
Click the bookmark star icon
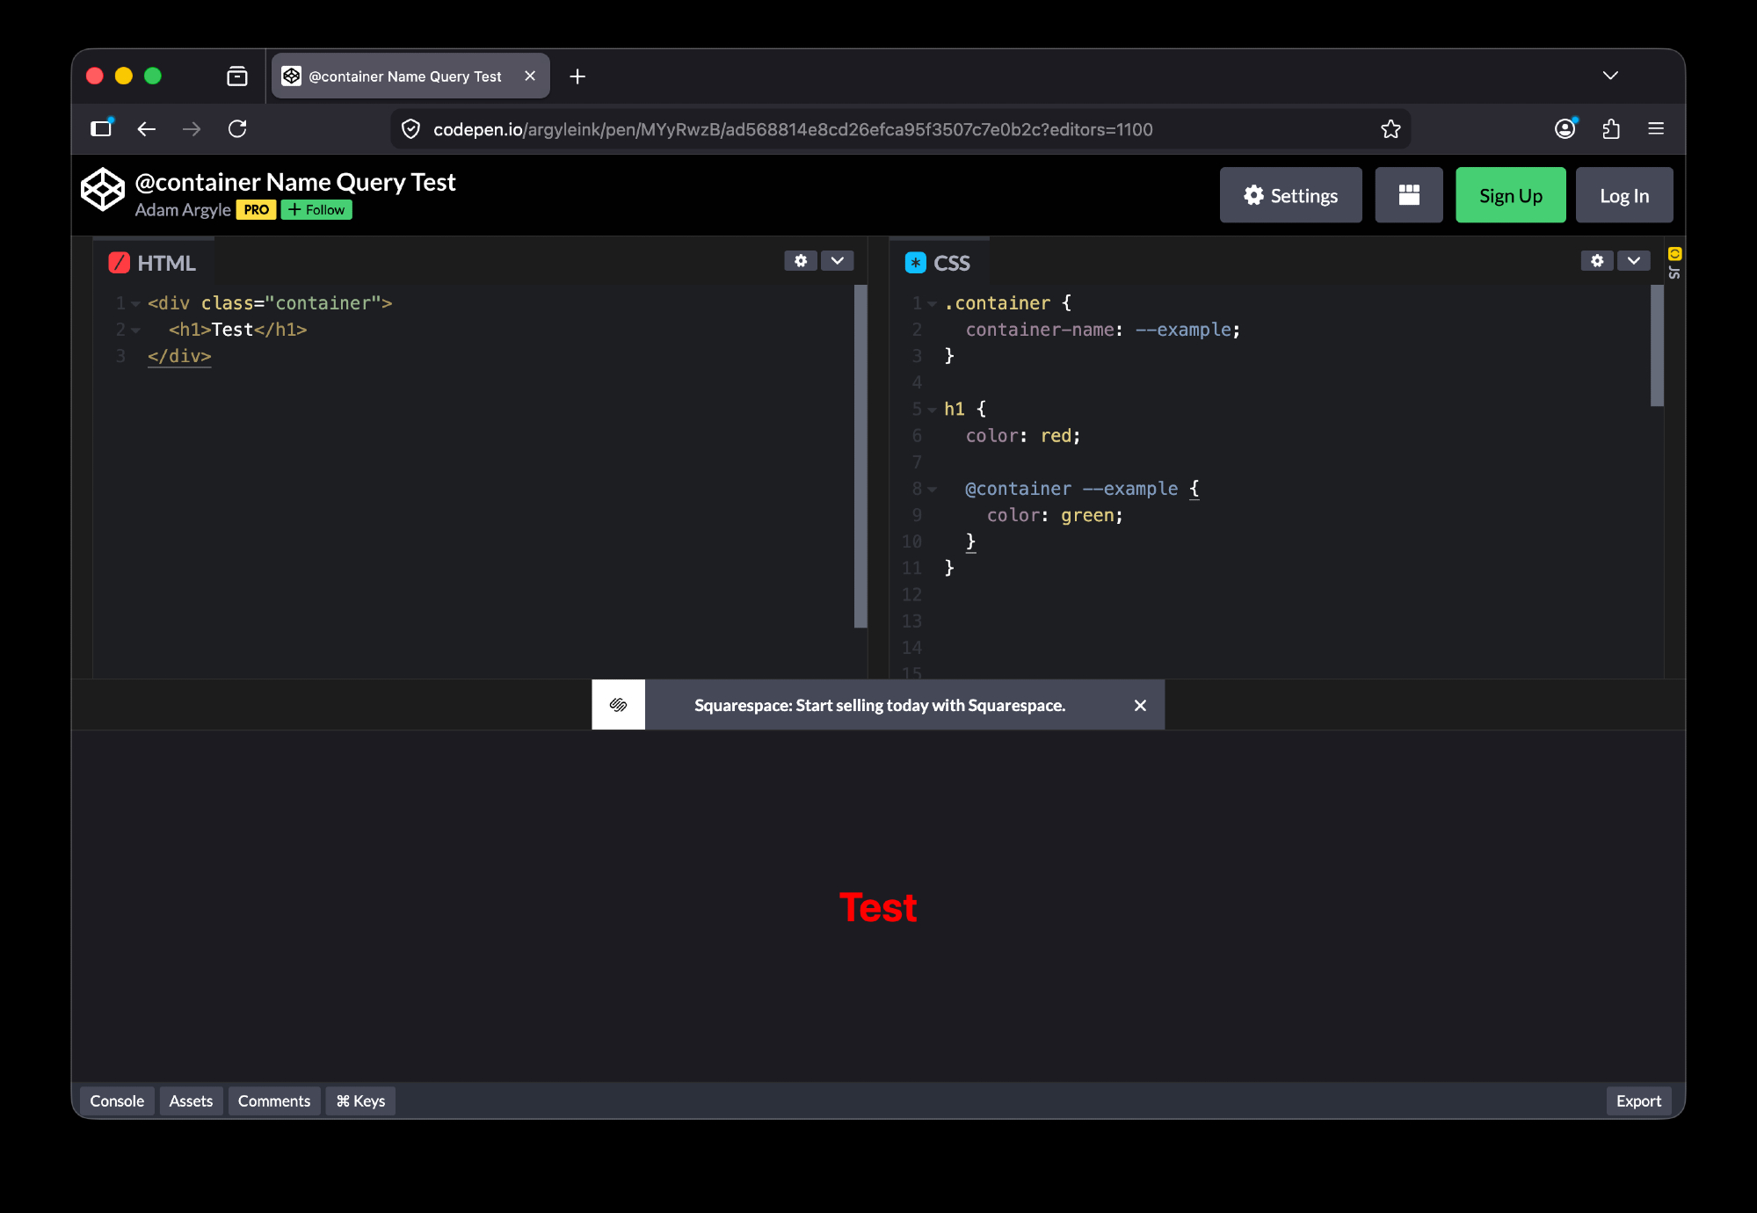coord(1390,129)
